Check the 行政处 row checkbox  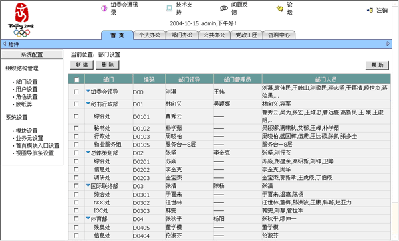(76, 136)
